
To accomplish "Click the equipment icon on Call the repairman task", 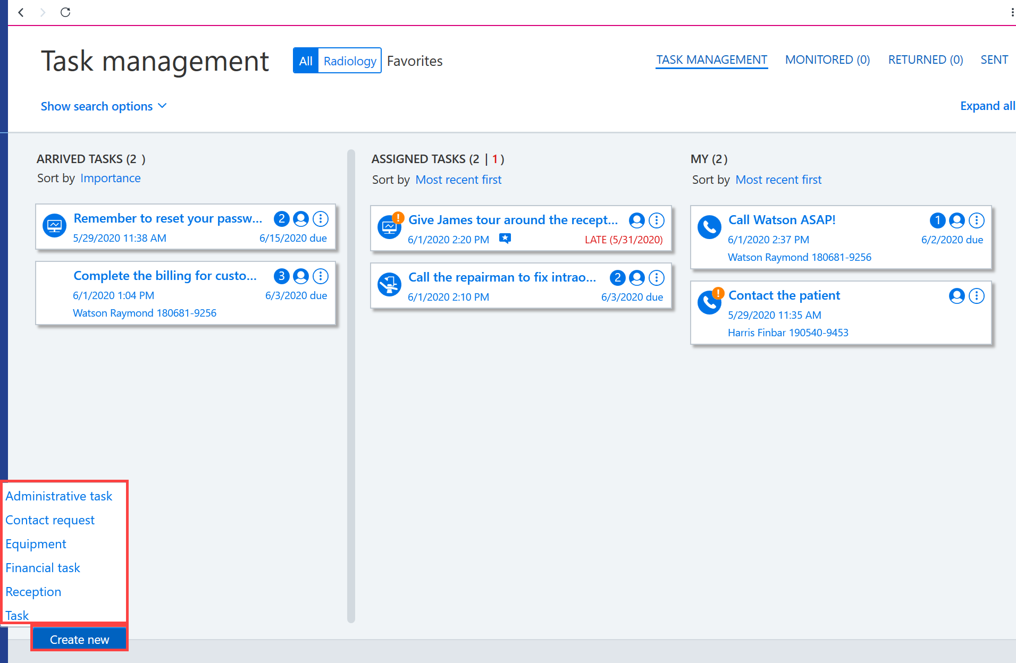I will click(x=389, y=285).
